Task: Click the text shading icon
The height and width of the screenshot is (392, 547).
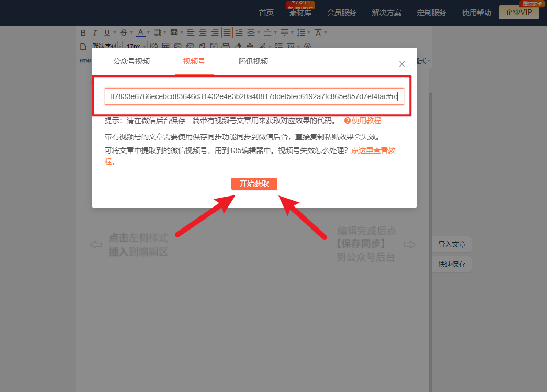Action: coord(158,32)
